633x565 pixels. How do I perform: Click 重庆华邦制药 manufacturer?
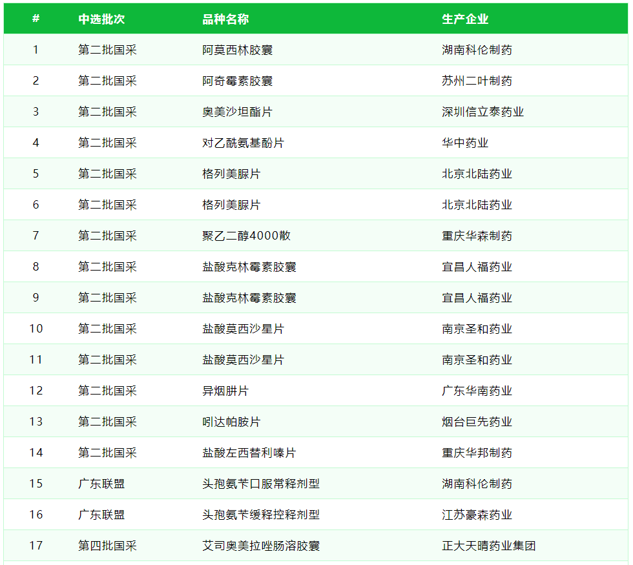[x=477, y=453]
